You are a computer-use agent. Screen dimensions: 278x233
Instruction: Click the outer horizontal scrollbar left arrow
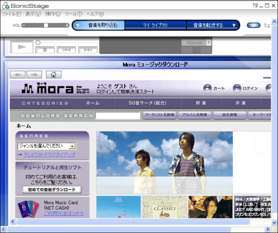(x=3, y=229)
